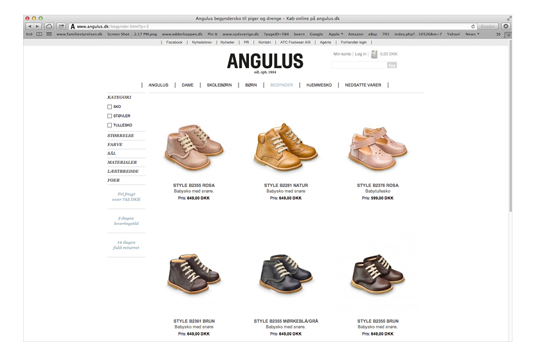
Task: Click into the site search field
Action: click(x=359, y=65)
